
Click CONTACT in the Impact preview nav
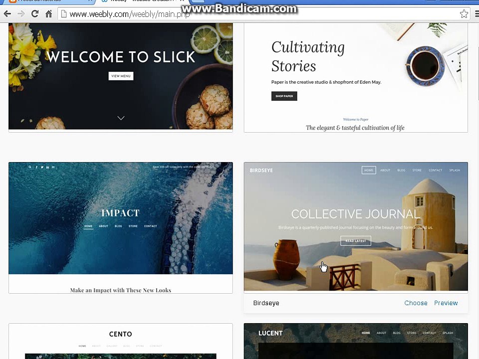[150, 226]
